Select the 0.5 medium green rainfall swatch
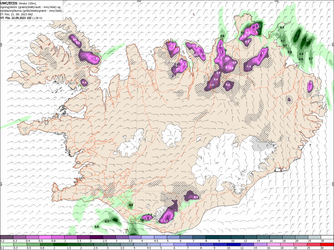The height and width of the screenshot is (250, 334). [x=33, y=245]
